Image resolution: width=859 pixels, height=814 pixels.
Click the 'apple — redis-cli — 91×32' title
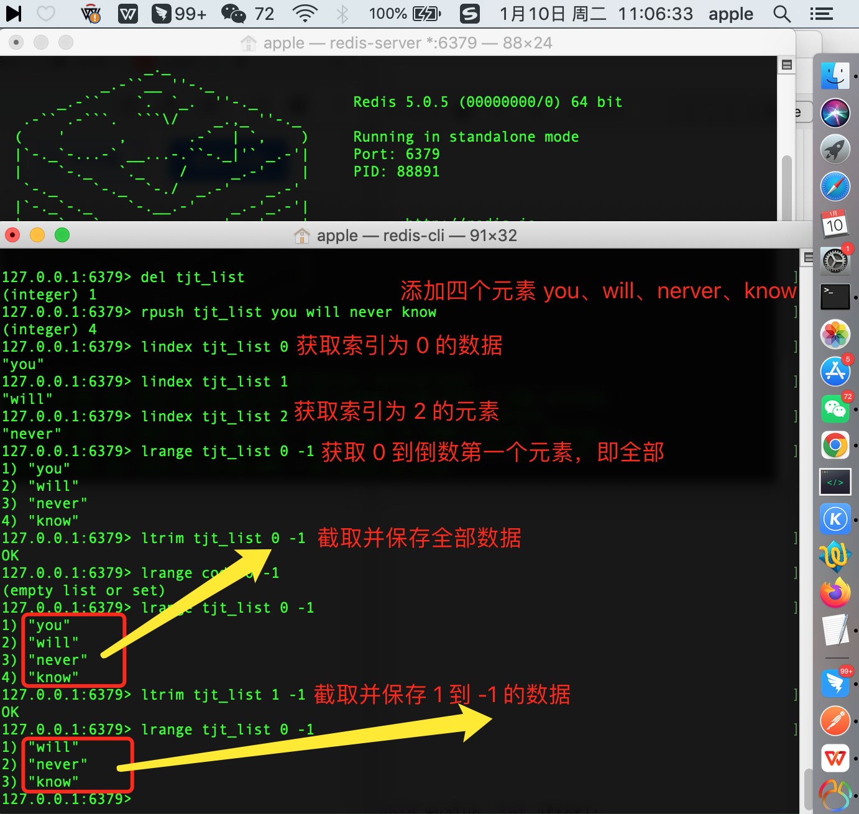(417, 236)
